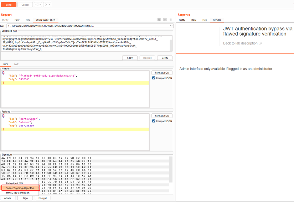Switch Request view to Pretty tab

coord(5,20)
